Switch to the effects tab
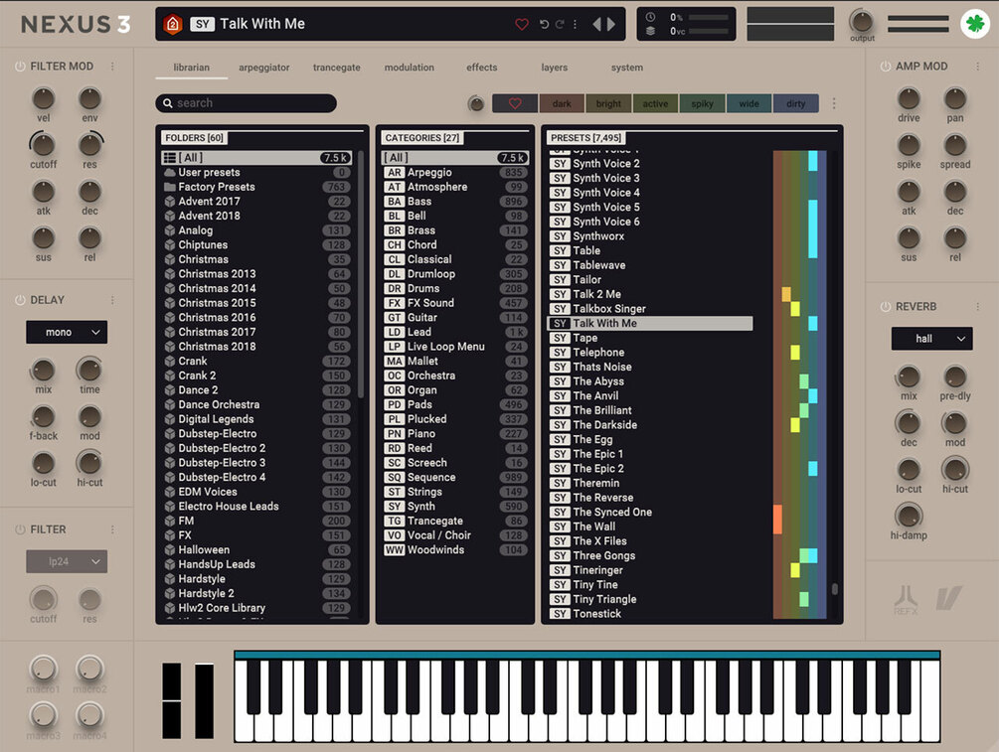 coord(482,68)
